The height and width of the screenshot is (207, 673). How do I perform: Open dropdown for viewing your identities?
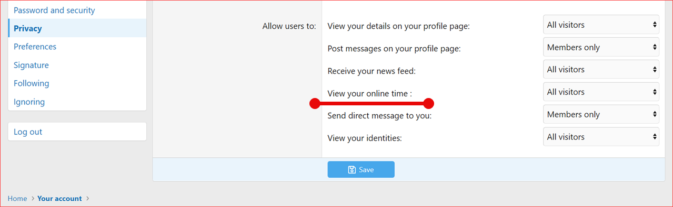pos(601,137)
